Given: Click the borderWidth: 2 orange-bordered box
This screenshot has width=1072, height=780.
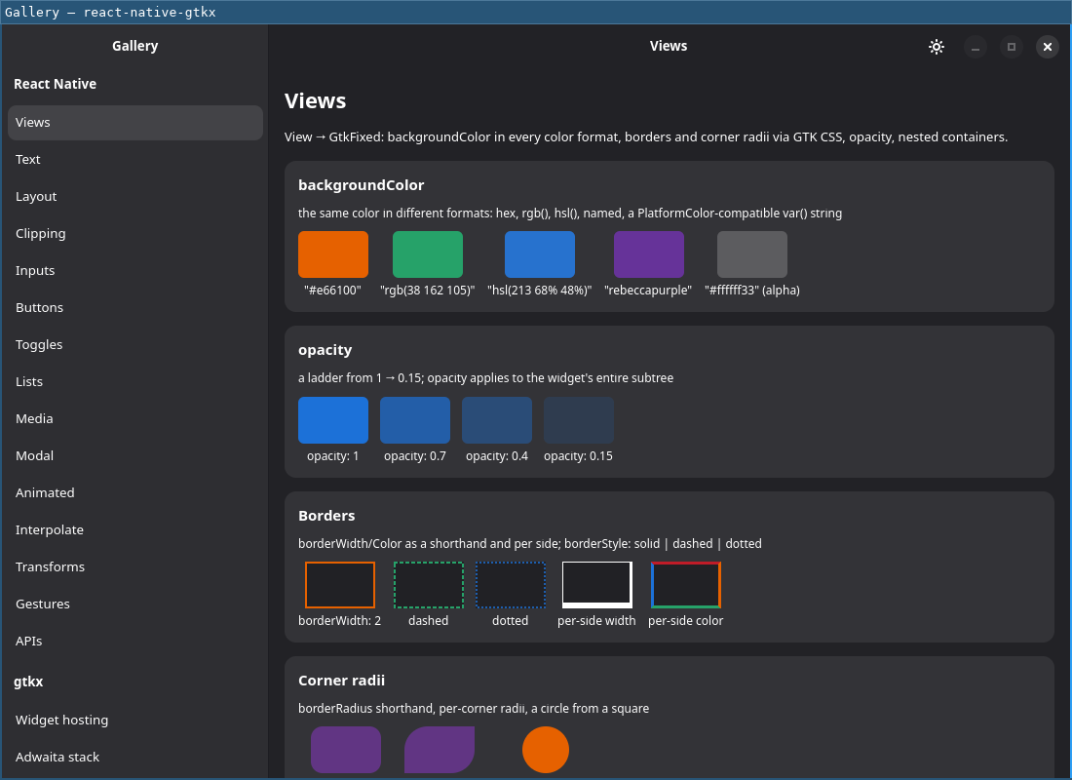Looking at the screenshot, I should (340, 585).
